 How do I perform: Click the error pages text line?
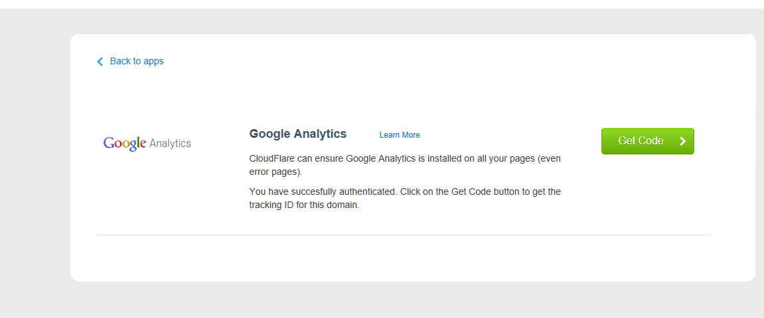275,172
